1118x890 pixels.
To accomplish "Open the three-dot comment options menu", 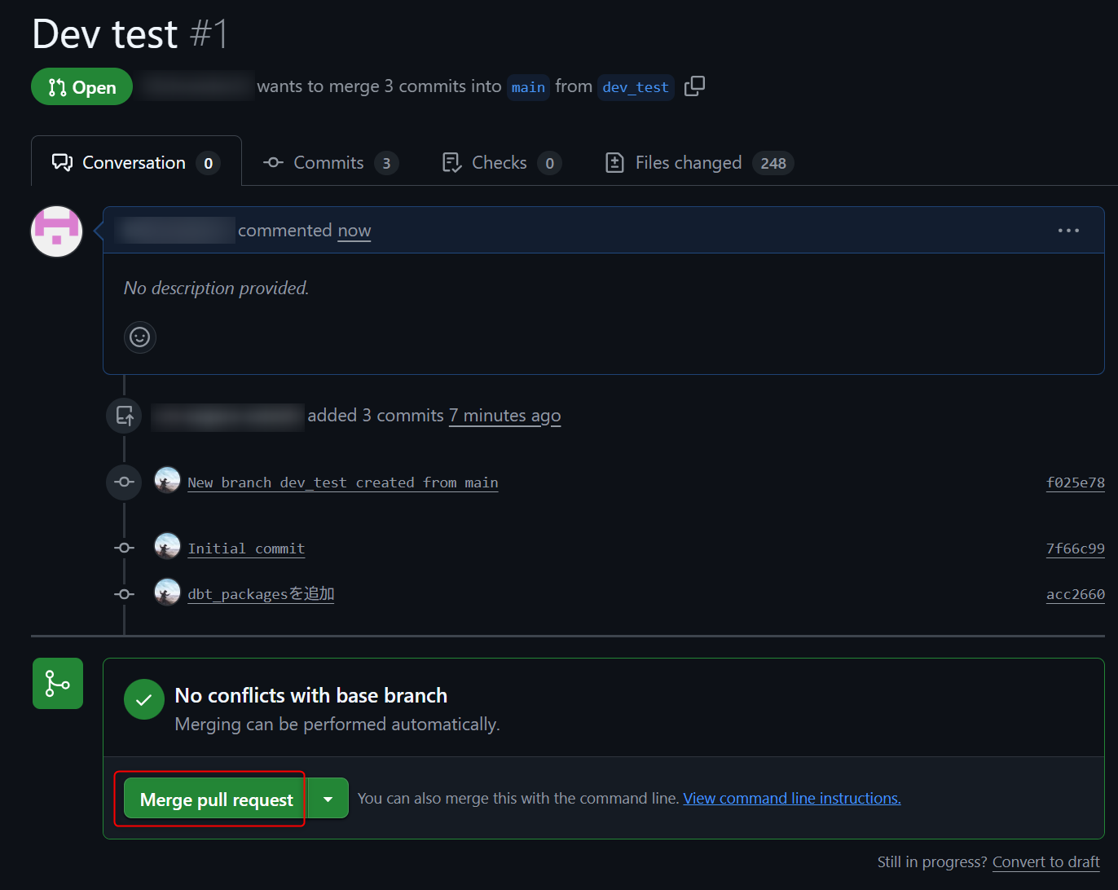I will click(x=1068, y=231).
